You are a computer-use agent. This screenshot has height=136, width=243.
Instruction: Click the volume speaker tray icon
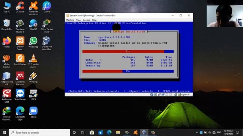pyautogui.click(x=210, y=133)
